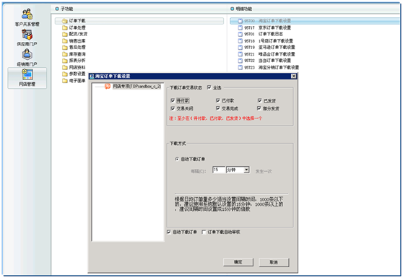This screenshot has height=278, width=403.
Task: Toggle the 待付款 checkbox
Action: 173,100
